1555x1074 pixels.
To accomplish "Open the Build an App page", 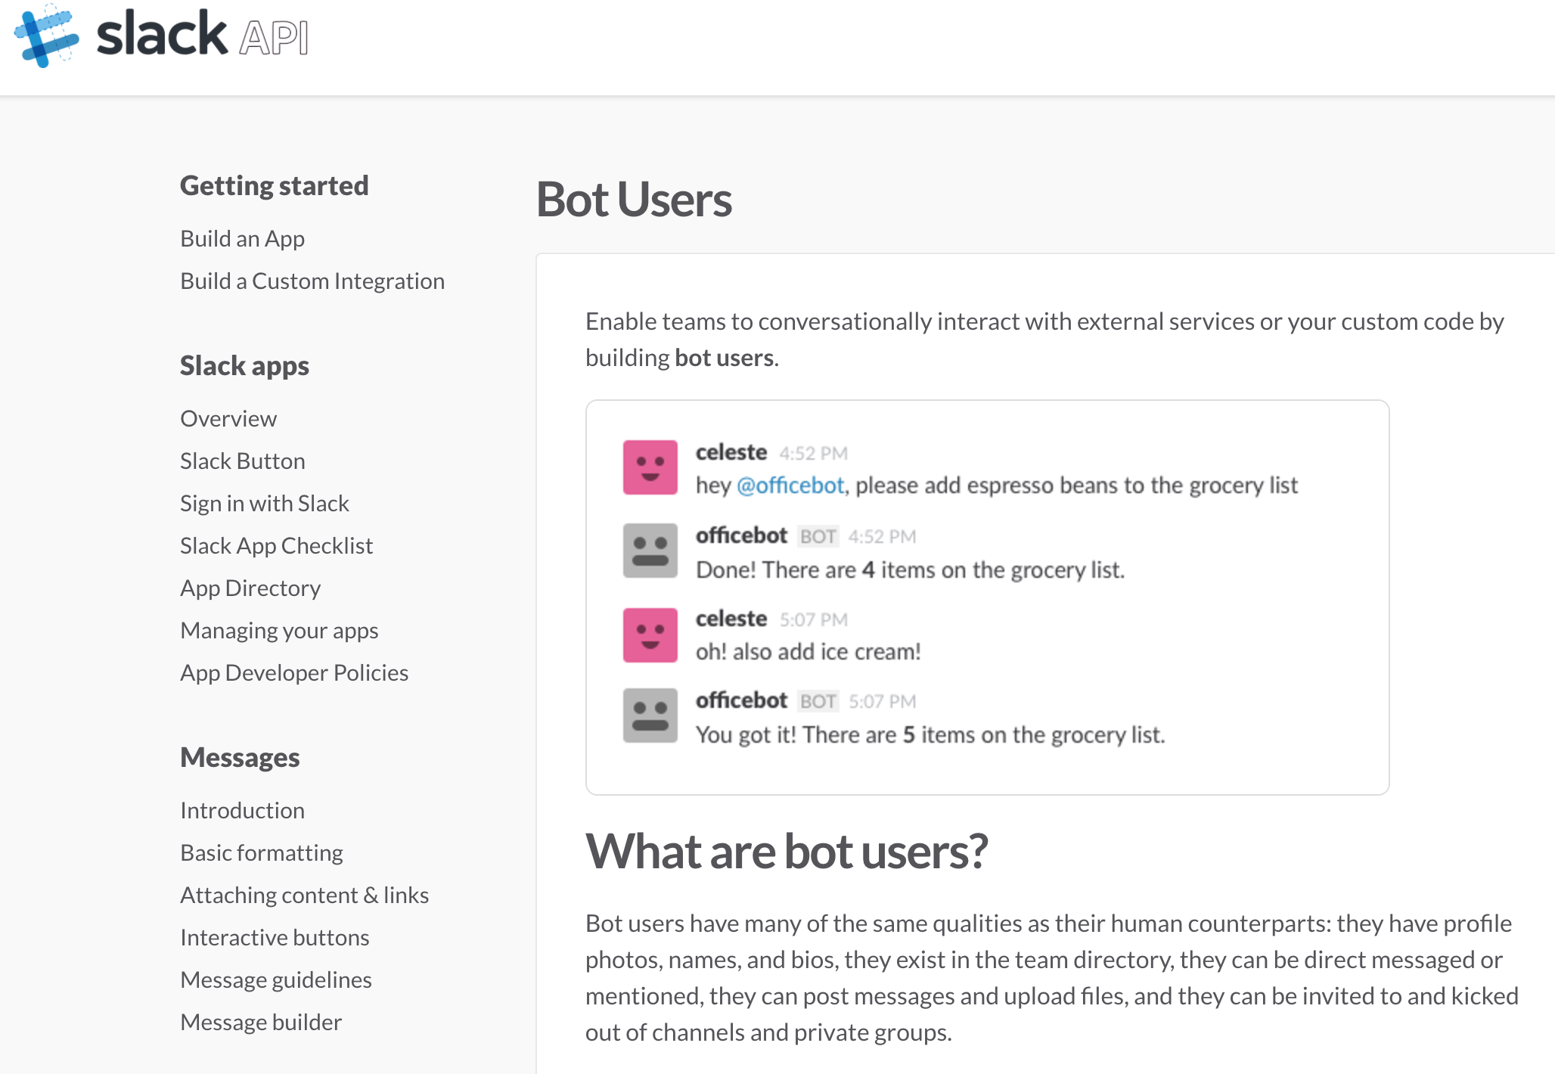I will (x=242, y=238).
